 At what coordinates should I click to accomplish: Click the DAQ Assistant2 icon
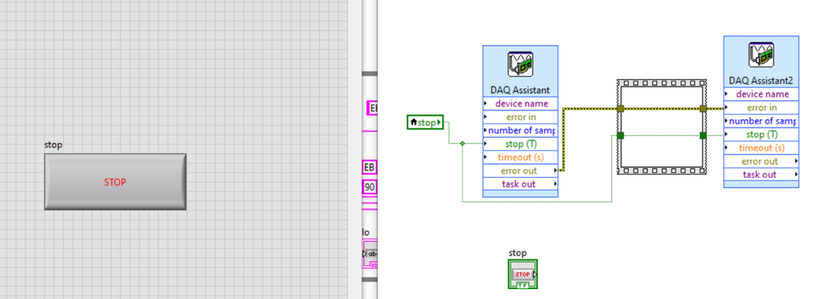point(761,55)
